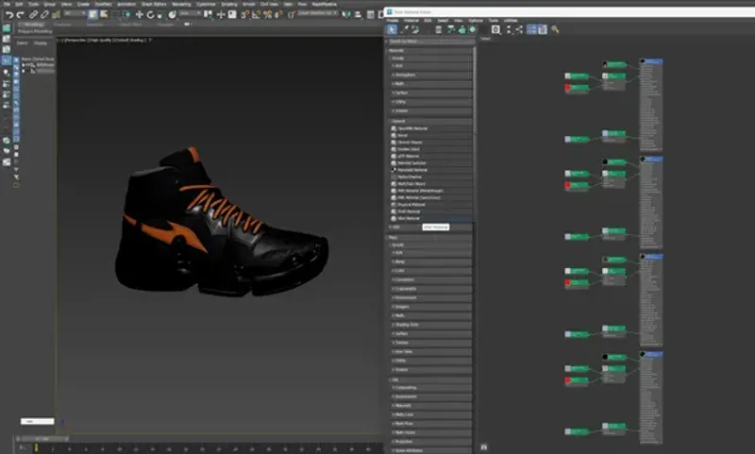Expand the Shading State maps group
The image size is (755, 454).
[x=430, y=325]
